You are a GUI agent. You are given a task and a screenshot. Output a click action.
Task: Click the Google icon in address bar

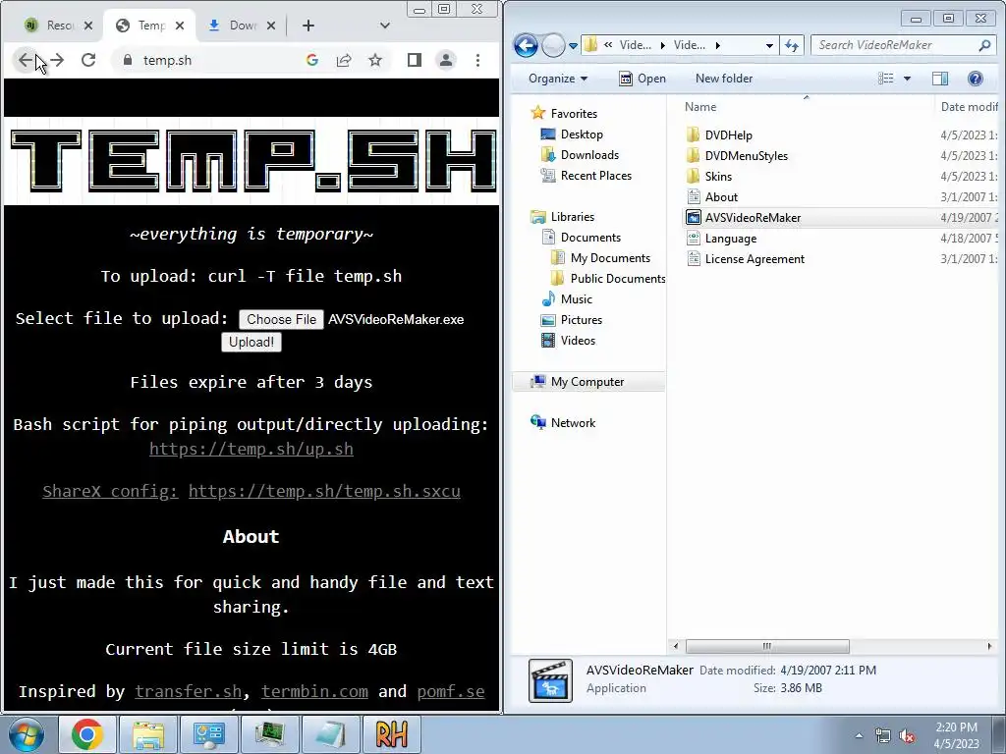(312, 60)
